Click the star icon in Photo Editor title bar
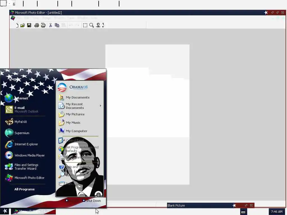 click(x=266, y=12)
